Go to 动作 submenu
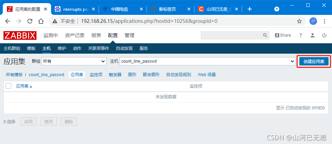This screenshot has width=332, height=144. (x=77, y=48)
